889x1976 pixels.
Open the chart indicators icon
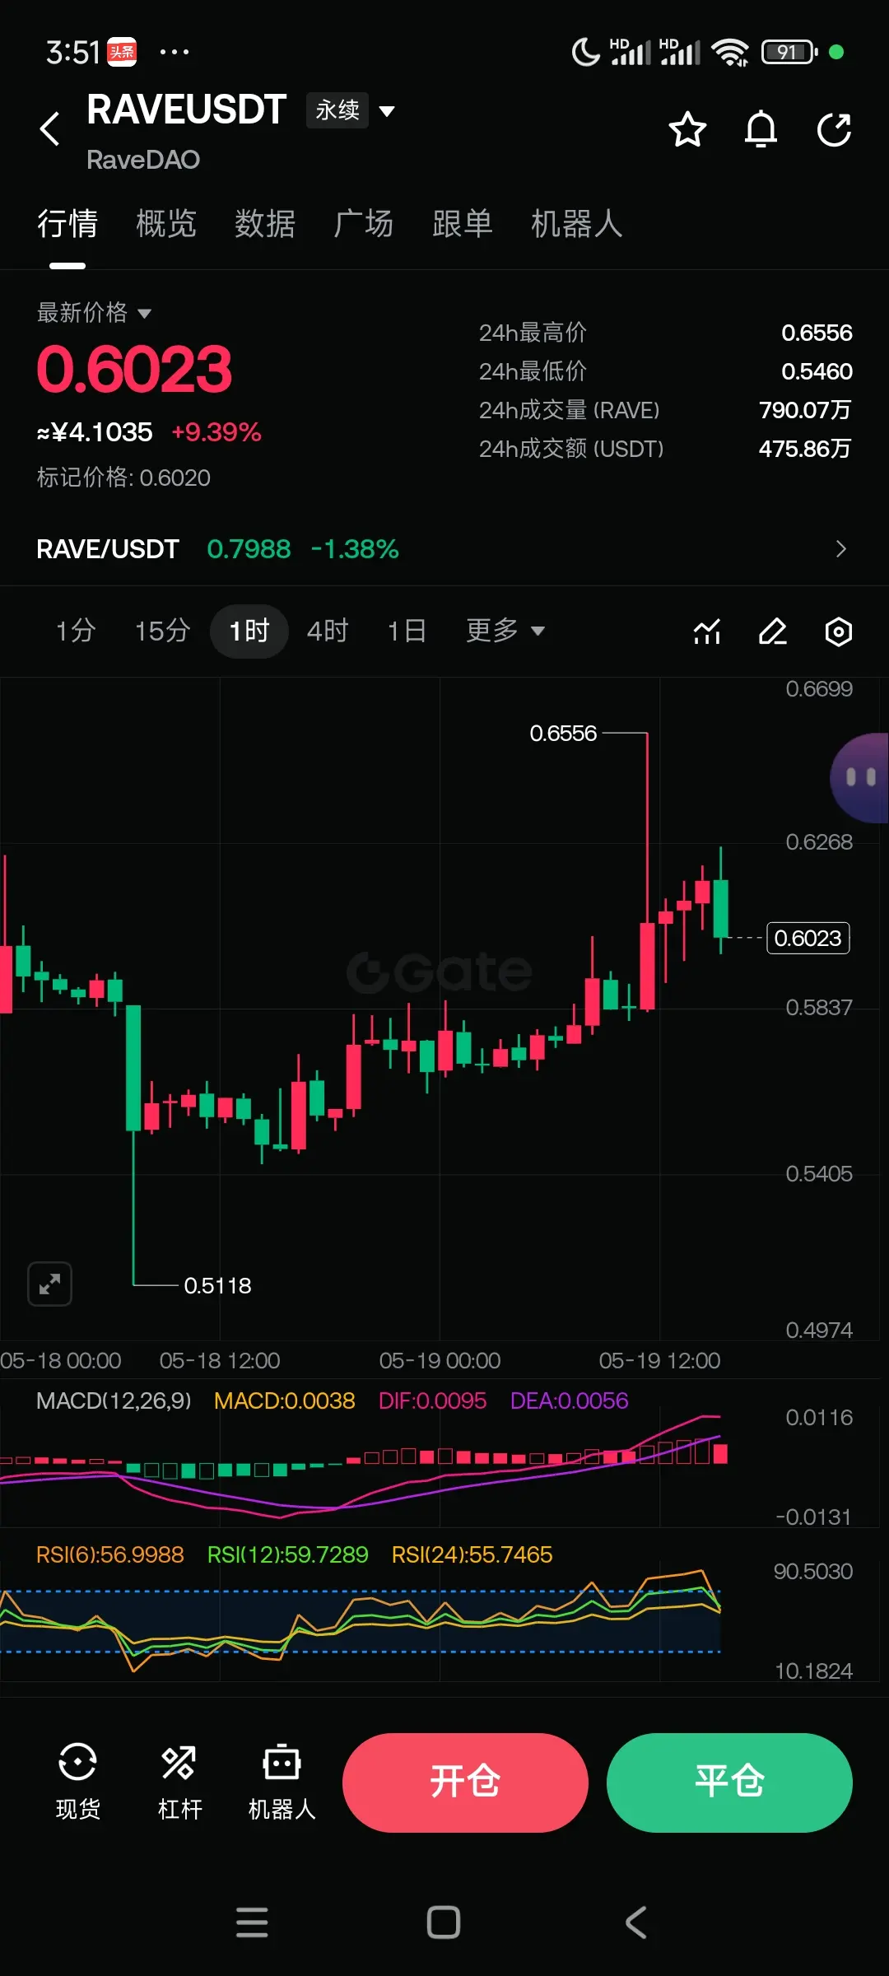(707, 631)
